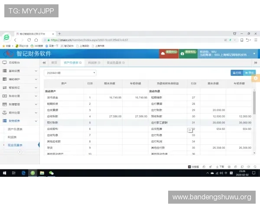Click the blue 打印 print button

pos(237,73)
